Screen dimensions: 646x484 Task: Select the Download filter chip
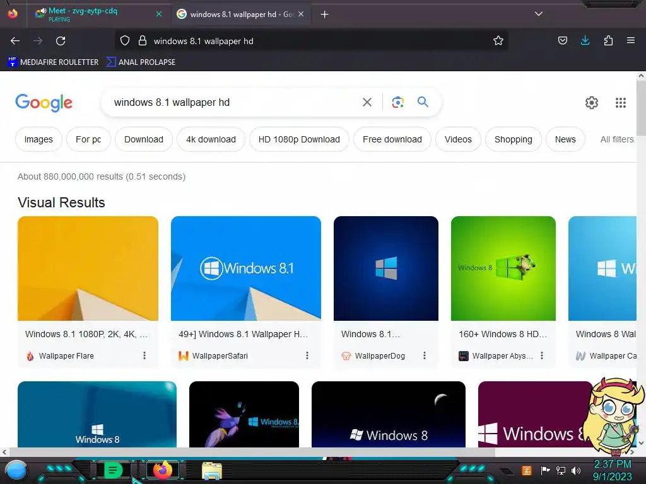point(144,139)
